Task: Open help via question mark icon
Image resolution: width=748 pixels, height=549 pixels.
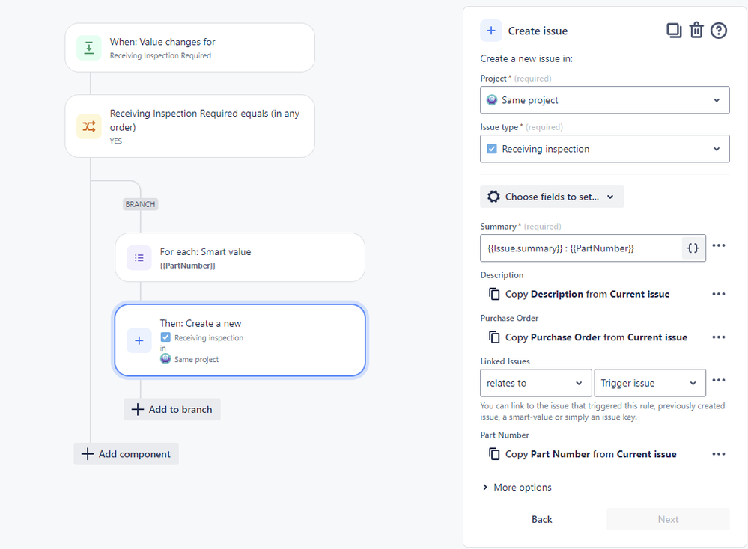Action: pyautogui.click(x=718, y=31)
